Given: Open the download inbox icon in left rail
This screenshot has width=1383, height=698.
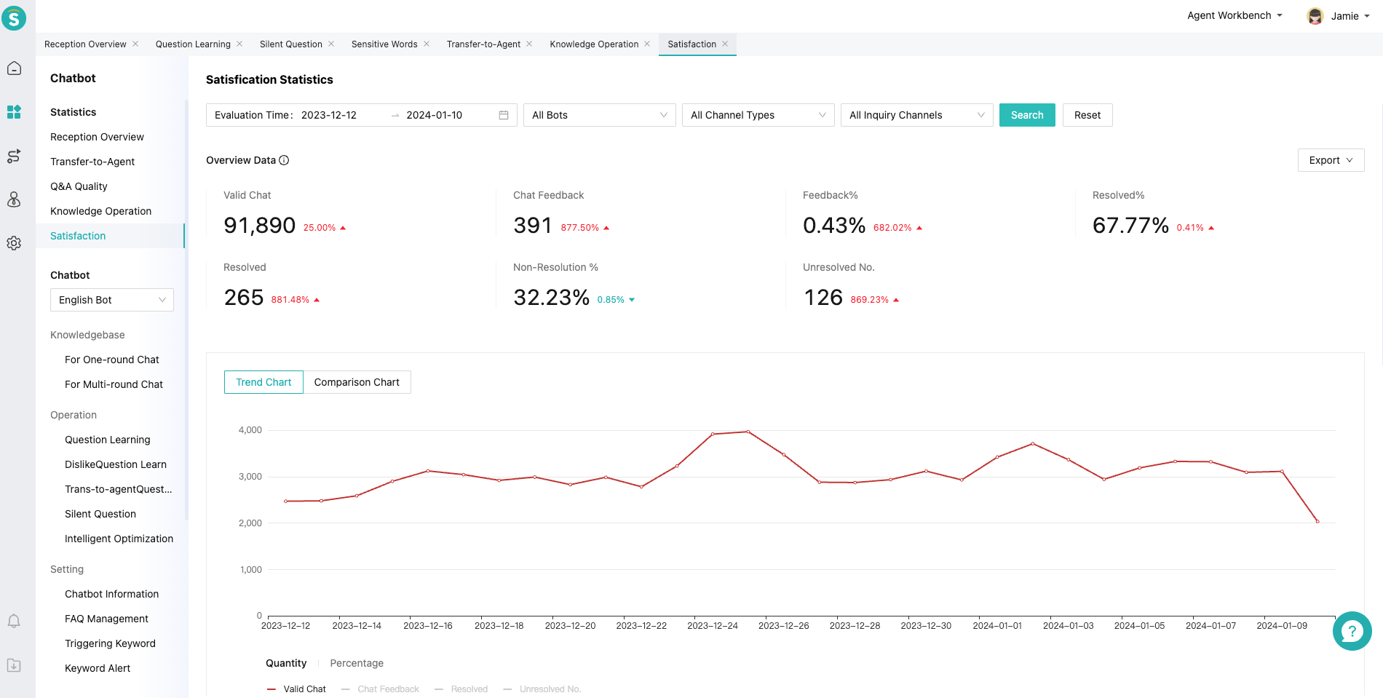Looking at the screenshot, I should click(14, 665).
